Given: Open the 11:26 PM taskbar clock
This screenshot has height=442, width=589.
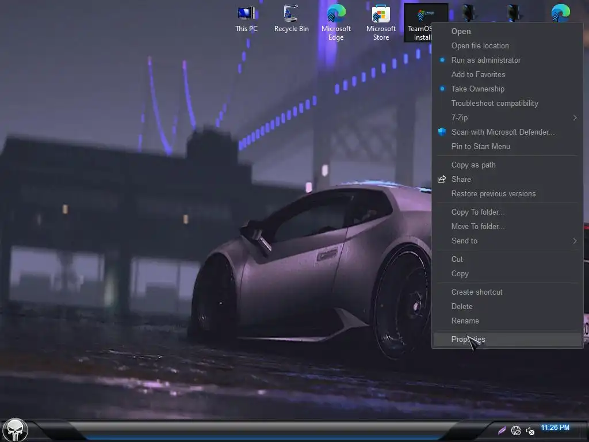Looking at the screenshot, I should click(555, 428).
